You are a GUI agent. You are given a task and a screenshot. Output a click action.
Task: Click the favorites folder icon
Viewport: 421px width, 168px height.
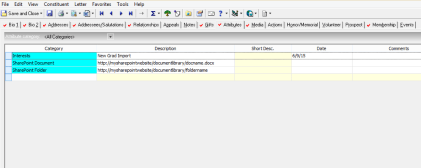[x=188, y=13]
